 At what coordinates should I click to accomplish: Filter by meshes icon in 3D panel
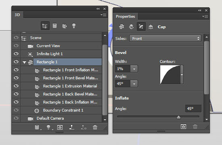point(54,26)
